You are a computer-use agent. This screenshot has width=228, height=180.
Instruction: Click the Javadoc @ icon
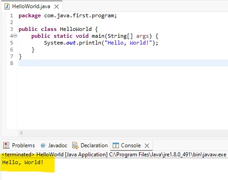coord(43,145)
